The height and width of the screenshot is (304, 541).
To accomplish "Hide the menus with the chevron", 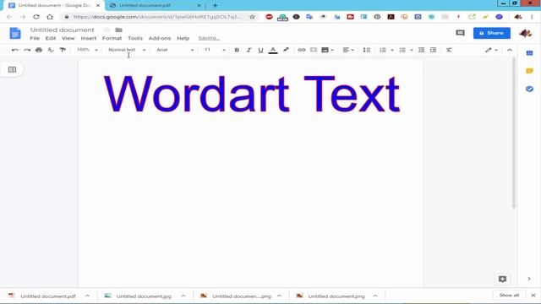I will (x=510, y=50).
